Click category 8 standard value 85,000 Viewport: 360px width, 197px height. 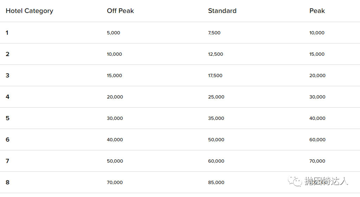coord(216,182)
